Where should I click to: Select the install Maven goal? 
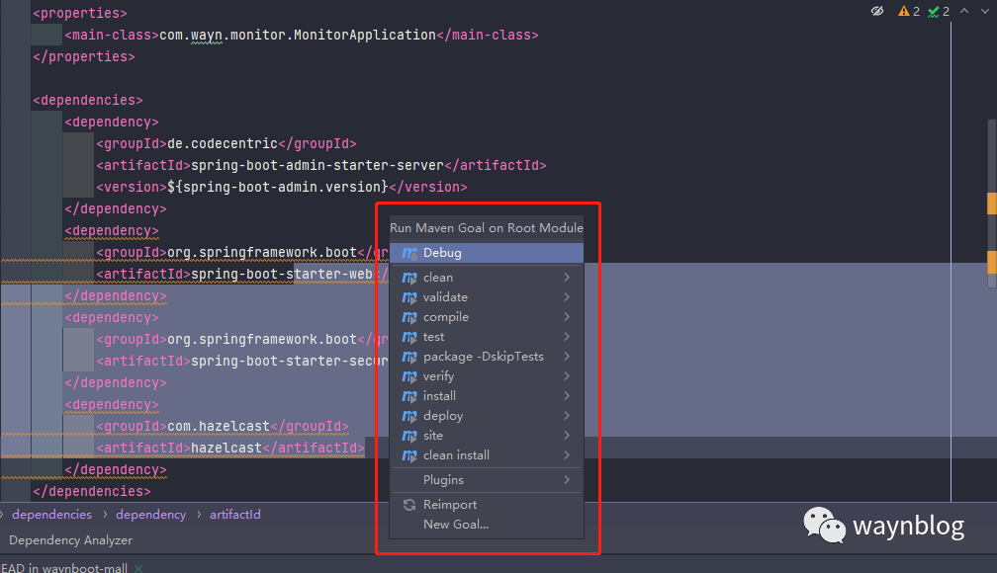click(439, 396)
